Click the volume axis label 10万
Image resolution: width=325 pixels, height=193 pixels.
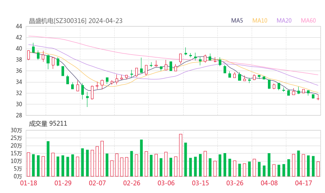pos(16,161)
